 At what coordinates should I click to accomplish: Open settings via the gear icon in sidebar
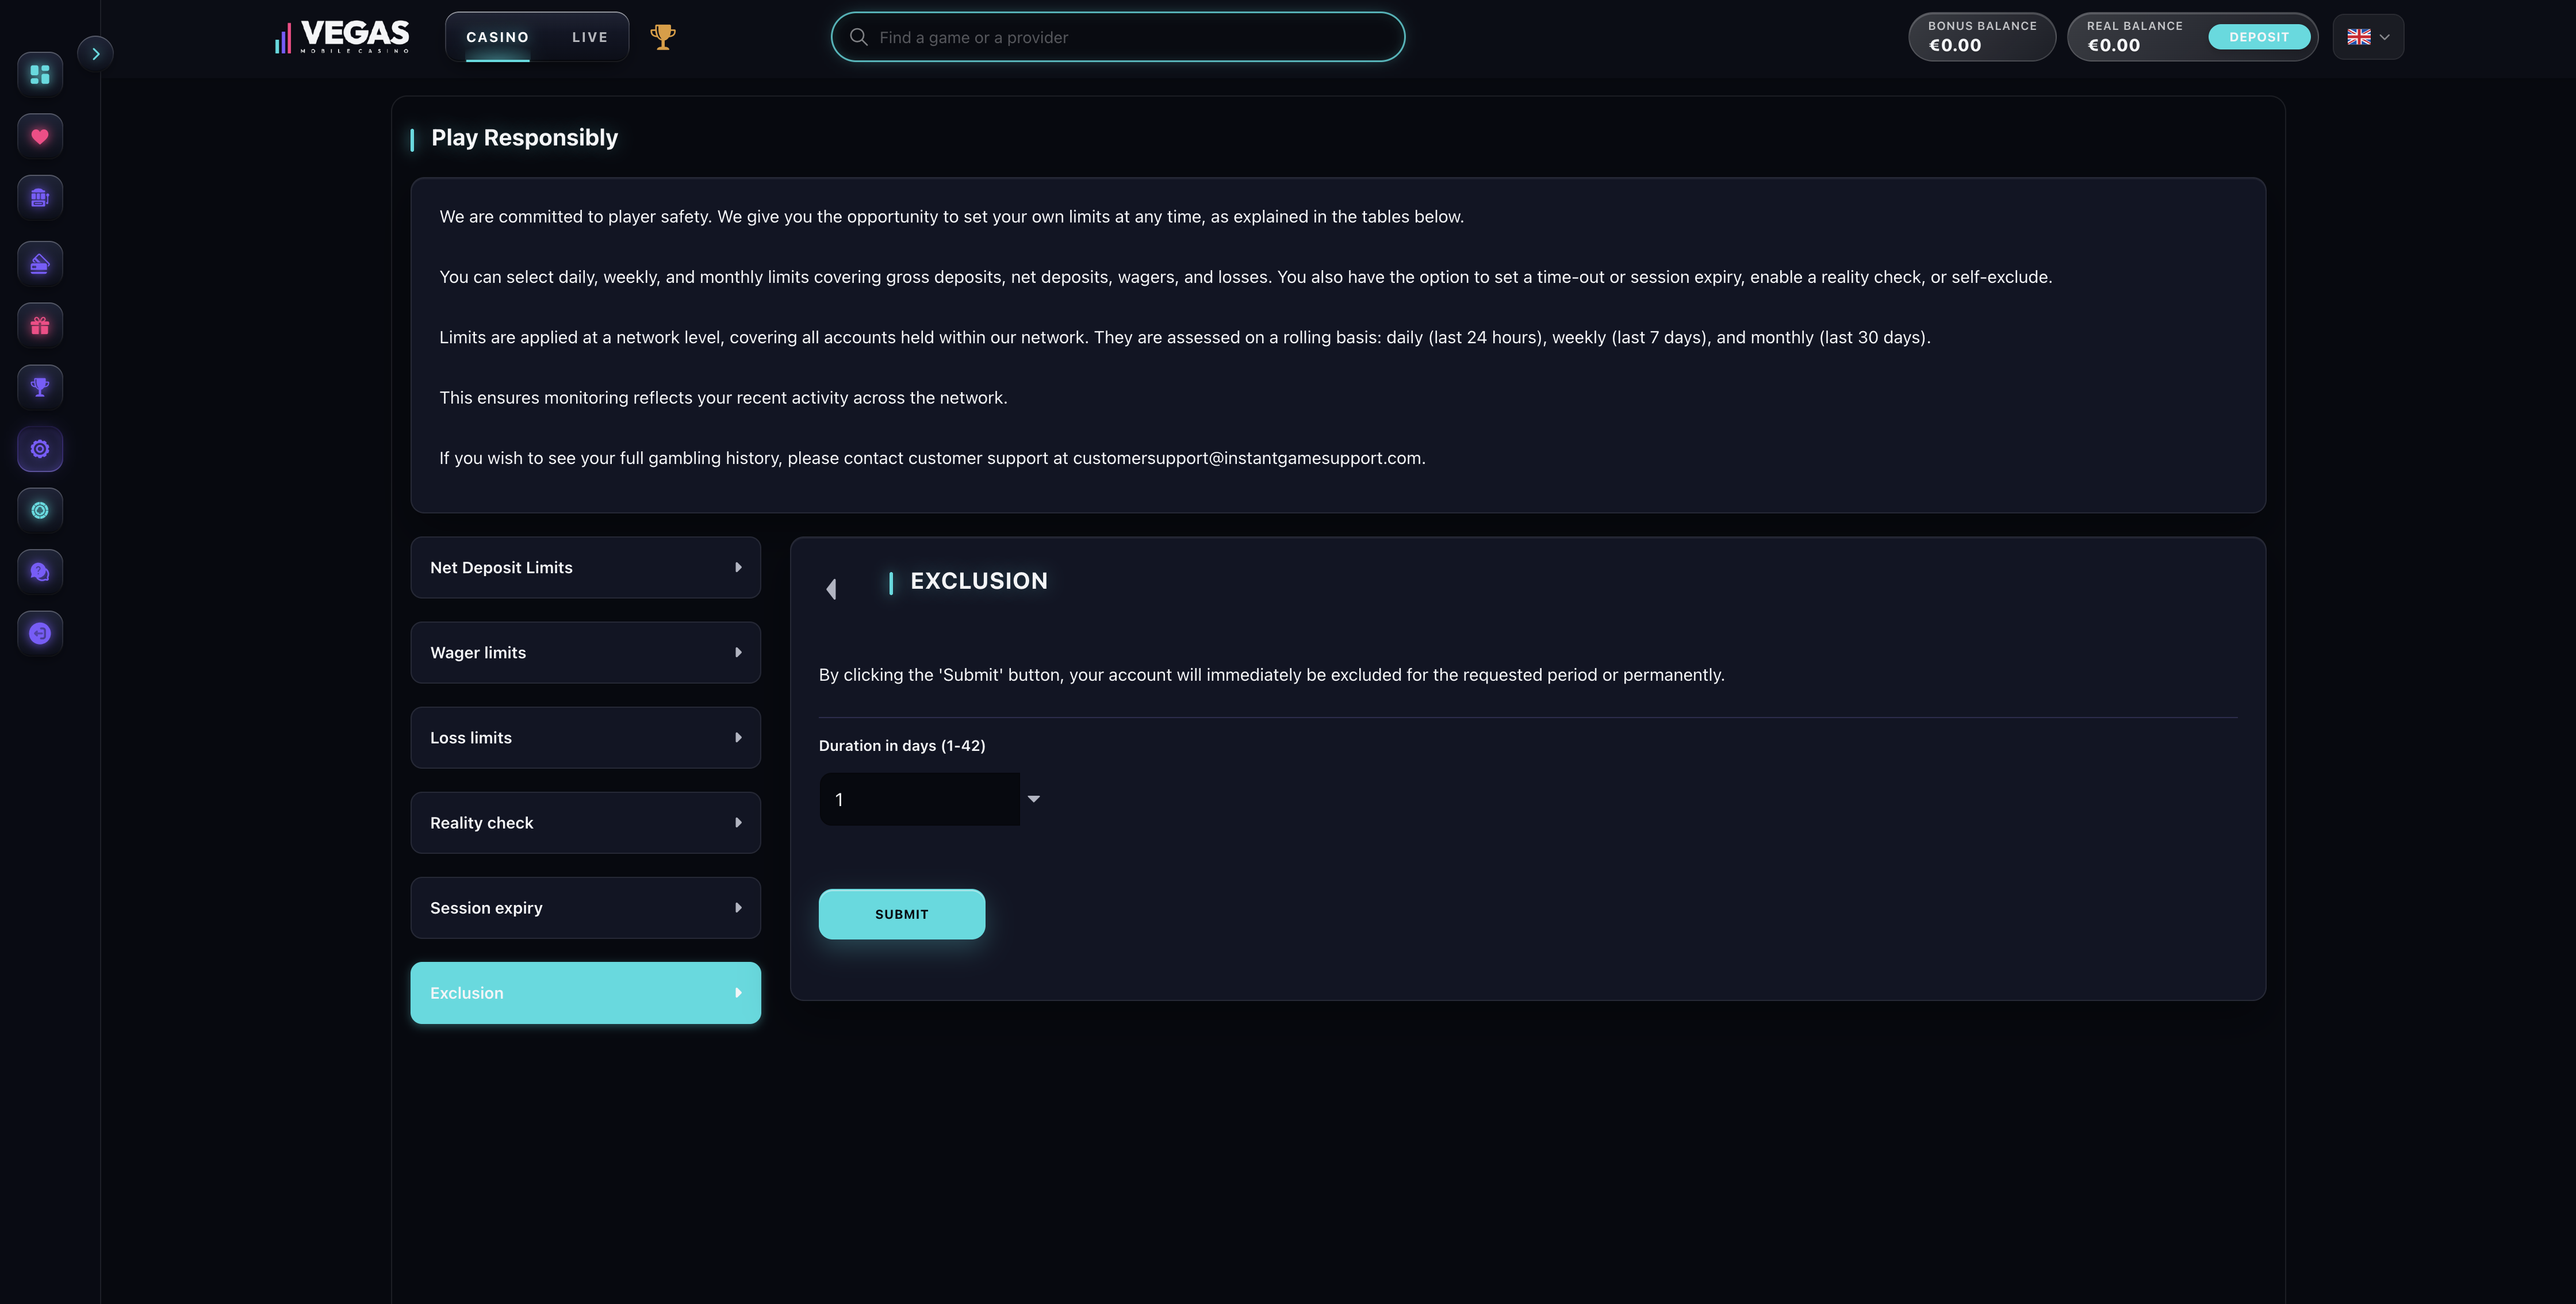coord(40,449)
